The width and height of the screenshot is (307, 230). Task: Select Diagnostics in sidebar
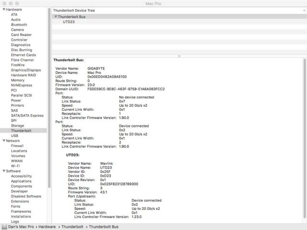tap(21, 45)
